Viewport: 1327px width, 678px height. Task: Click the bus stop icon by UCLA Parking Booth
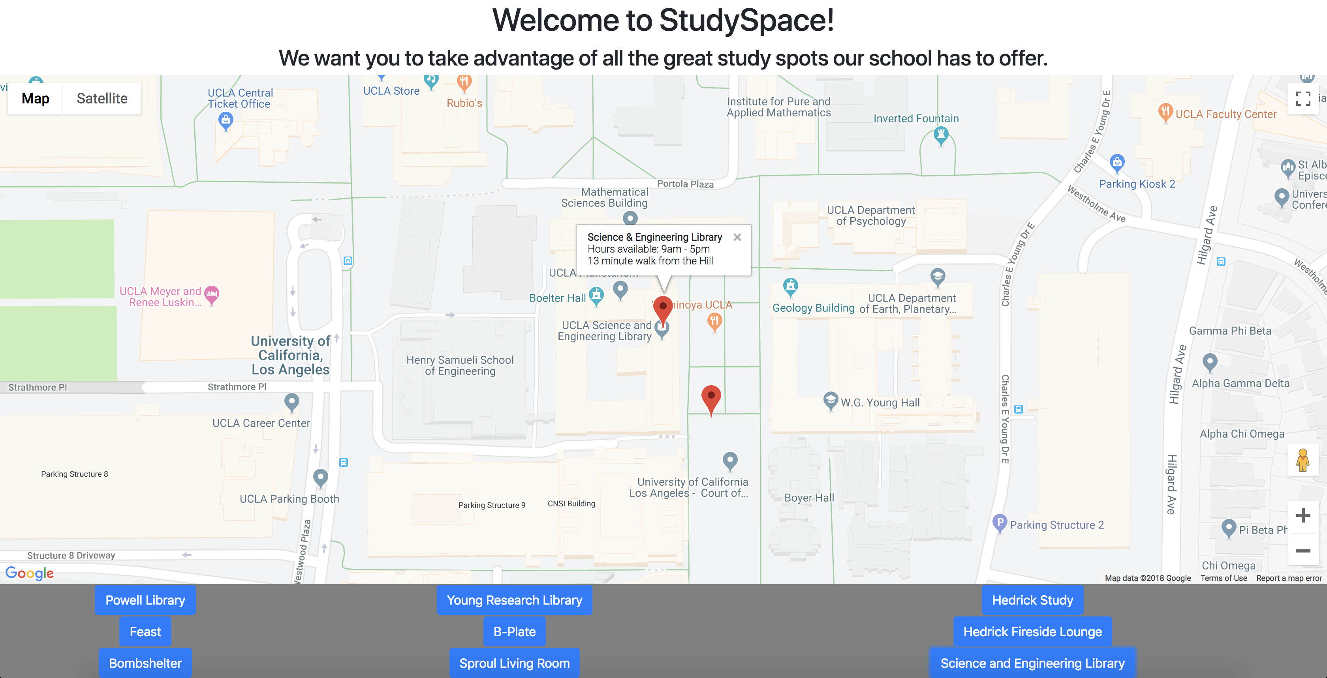(x=344, y=462)
